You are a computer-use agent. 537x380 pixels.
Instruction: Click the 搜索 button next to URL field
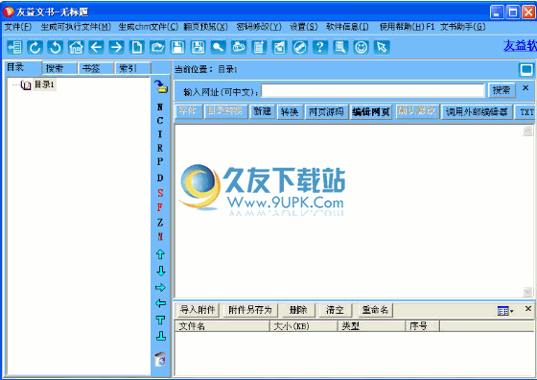[x=502, y=90]
